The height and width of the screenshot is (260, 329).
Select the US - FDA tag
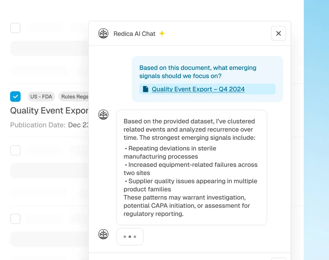click(x=41, y=97)
